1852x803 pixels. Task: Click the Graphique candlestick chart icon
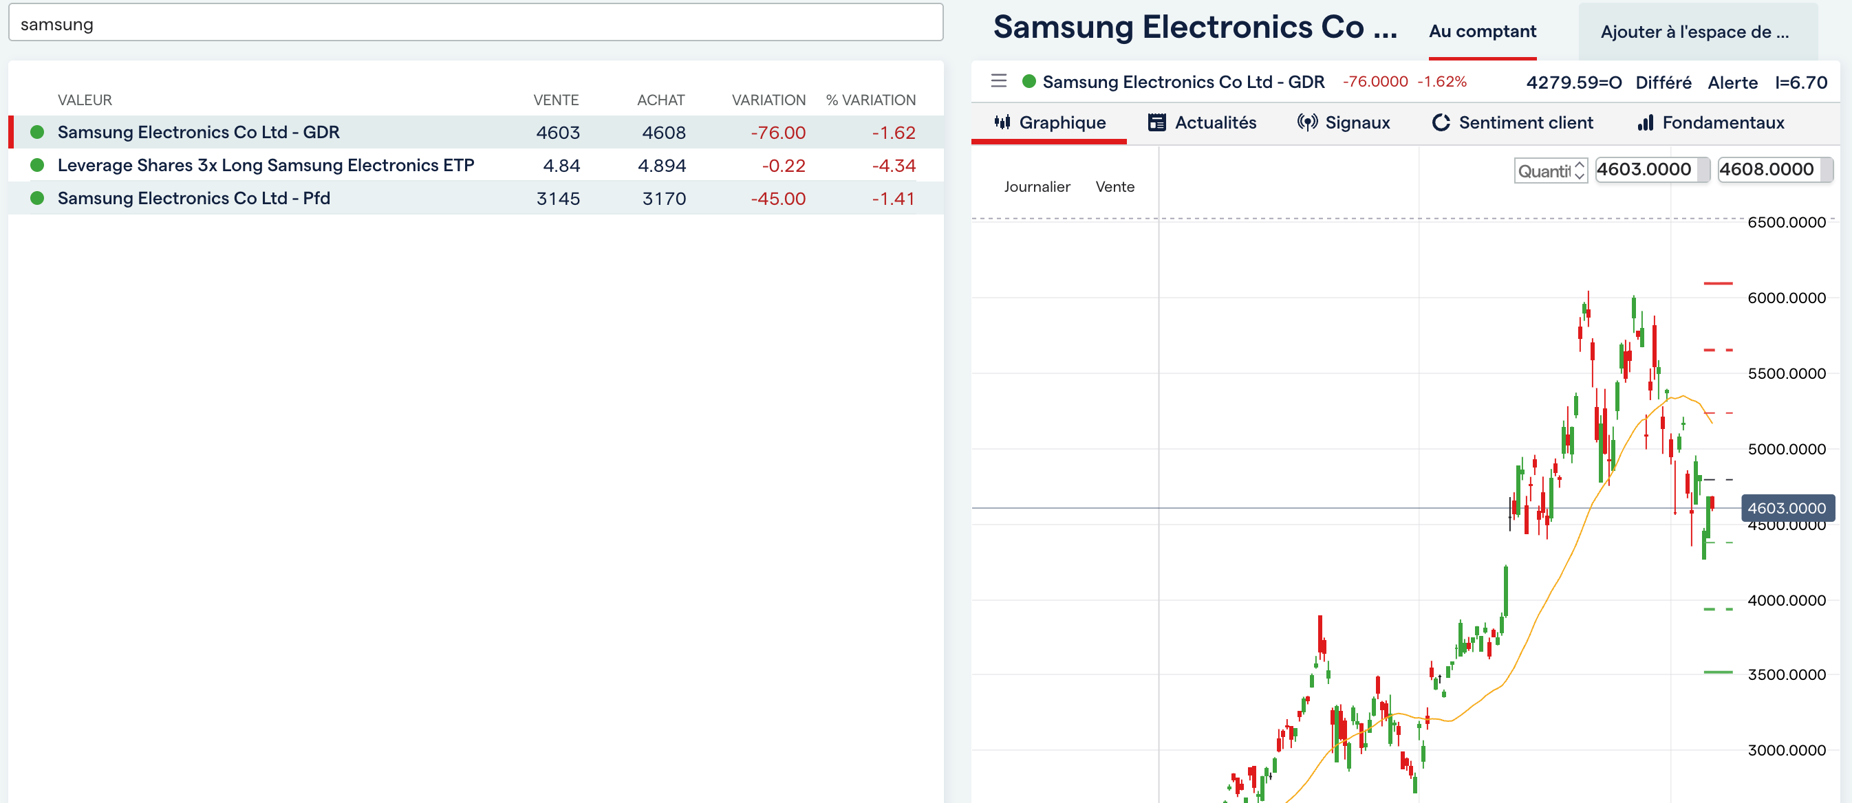click(x=1002, y=122)
